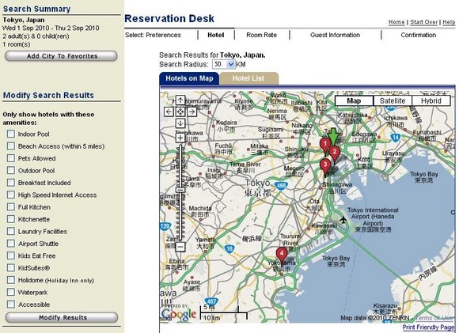Tick the Outdoor Pool checkbox

[x=11, y=170]
